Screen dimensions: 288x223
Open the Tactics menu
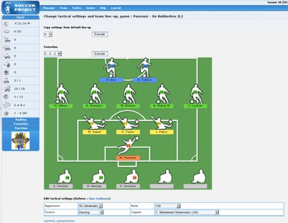77,8
